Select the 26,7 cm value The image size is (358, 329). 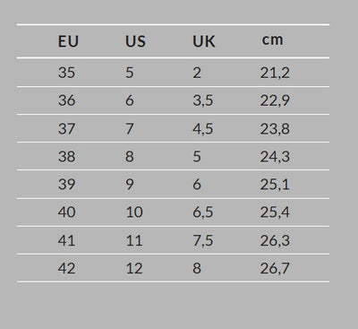pos(275,268)
